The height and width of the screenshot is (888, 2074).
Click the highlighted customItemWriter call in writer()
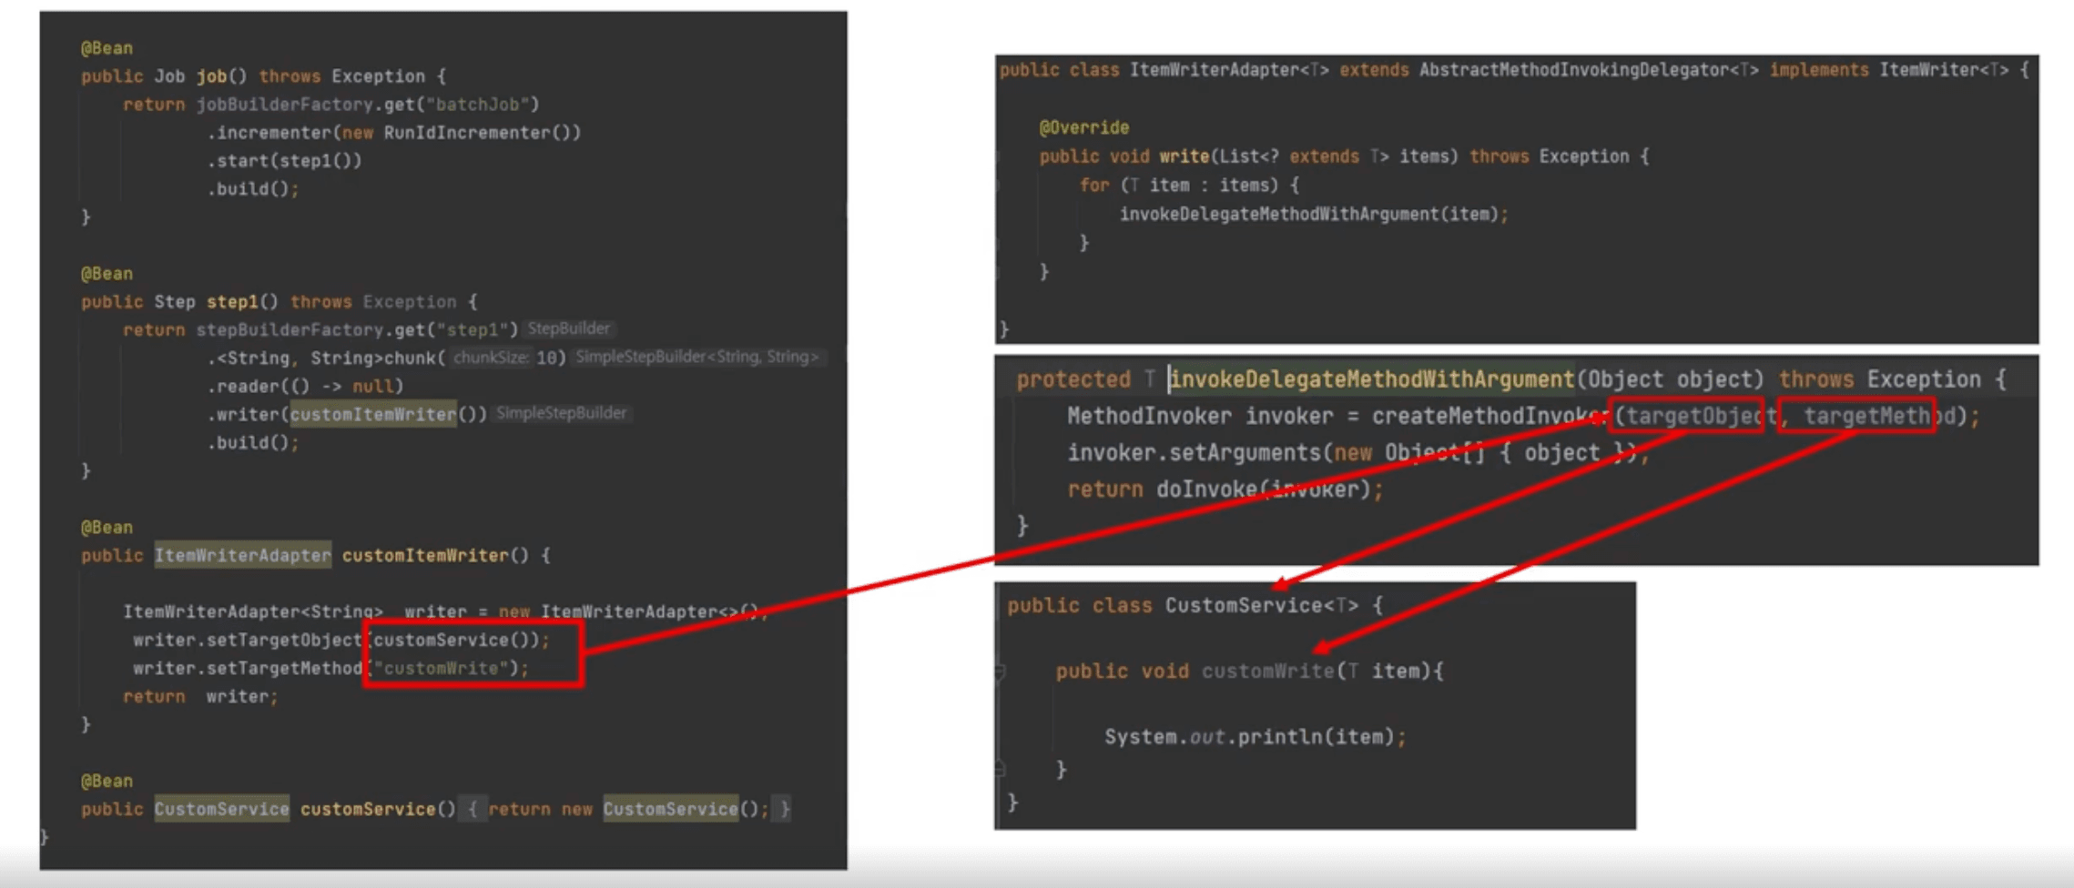[x=373, y=414]
